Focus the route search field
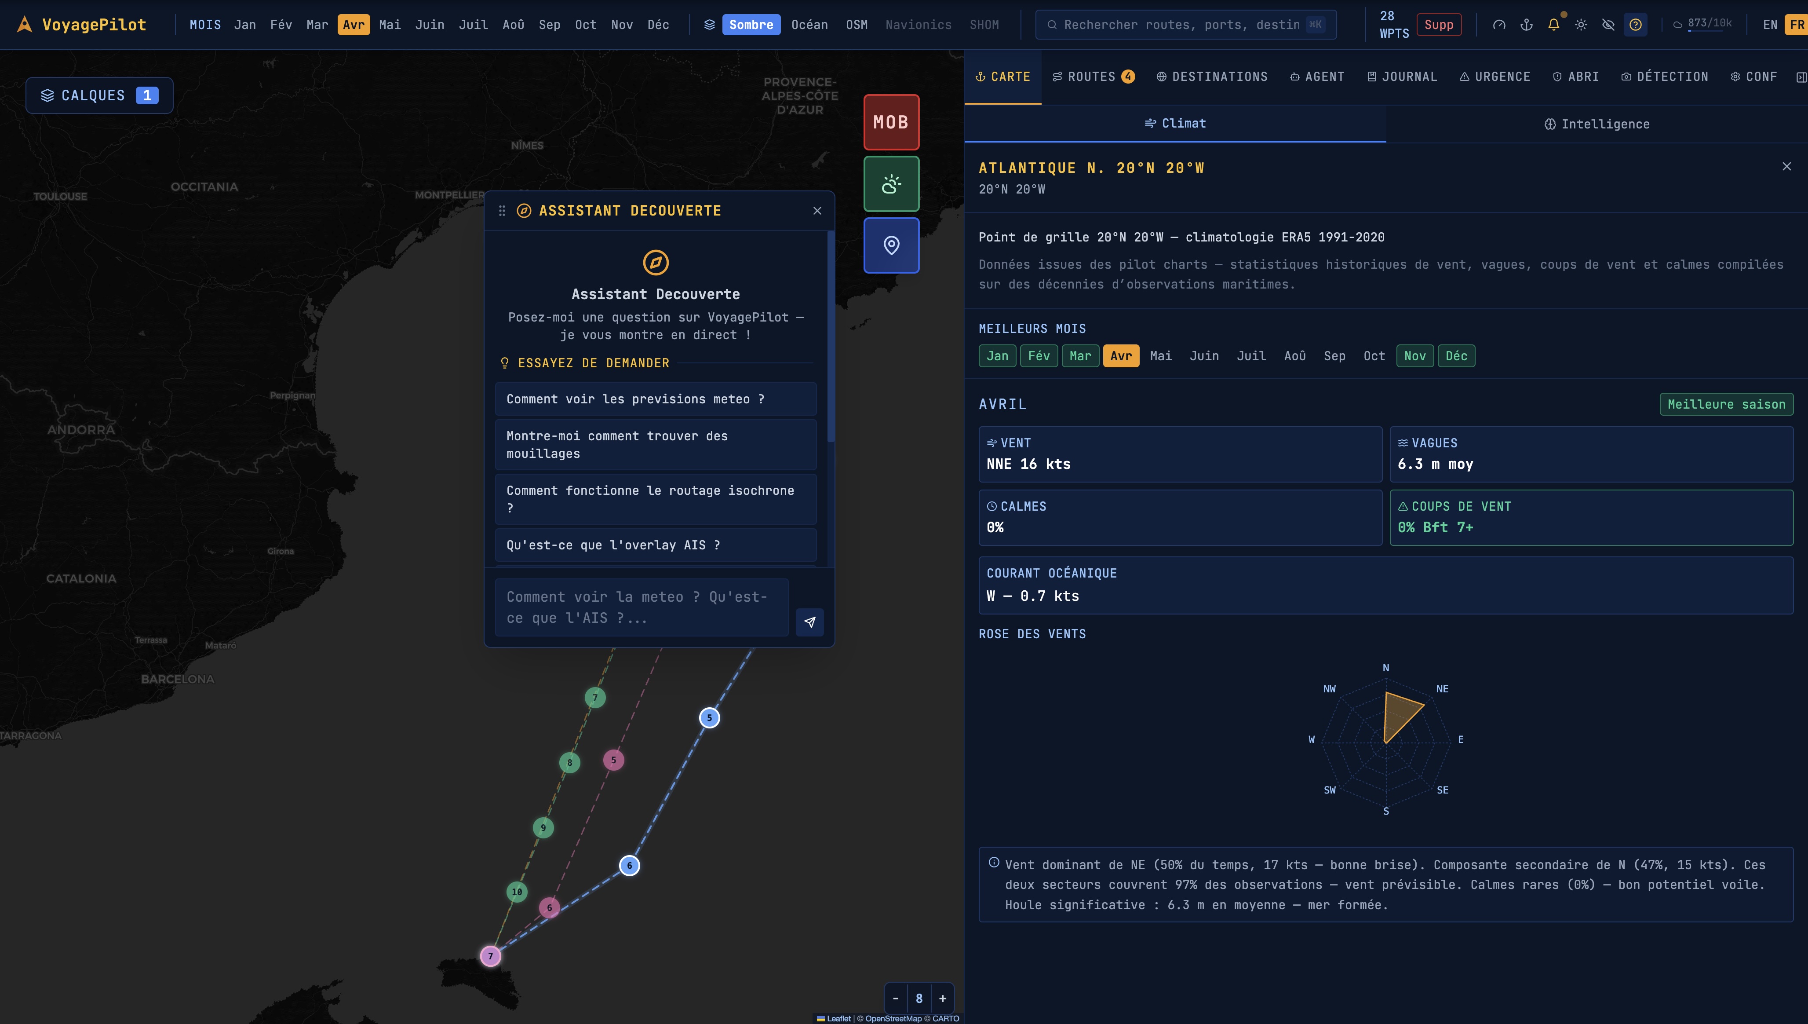 [1185, 25]
